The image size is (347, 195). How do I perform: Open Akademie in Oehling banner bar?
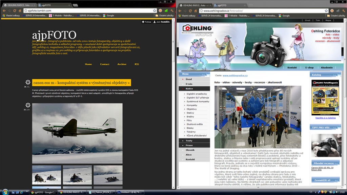tap(327, 67)
